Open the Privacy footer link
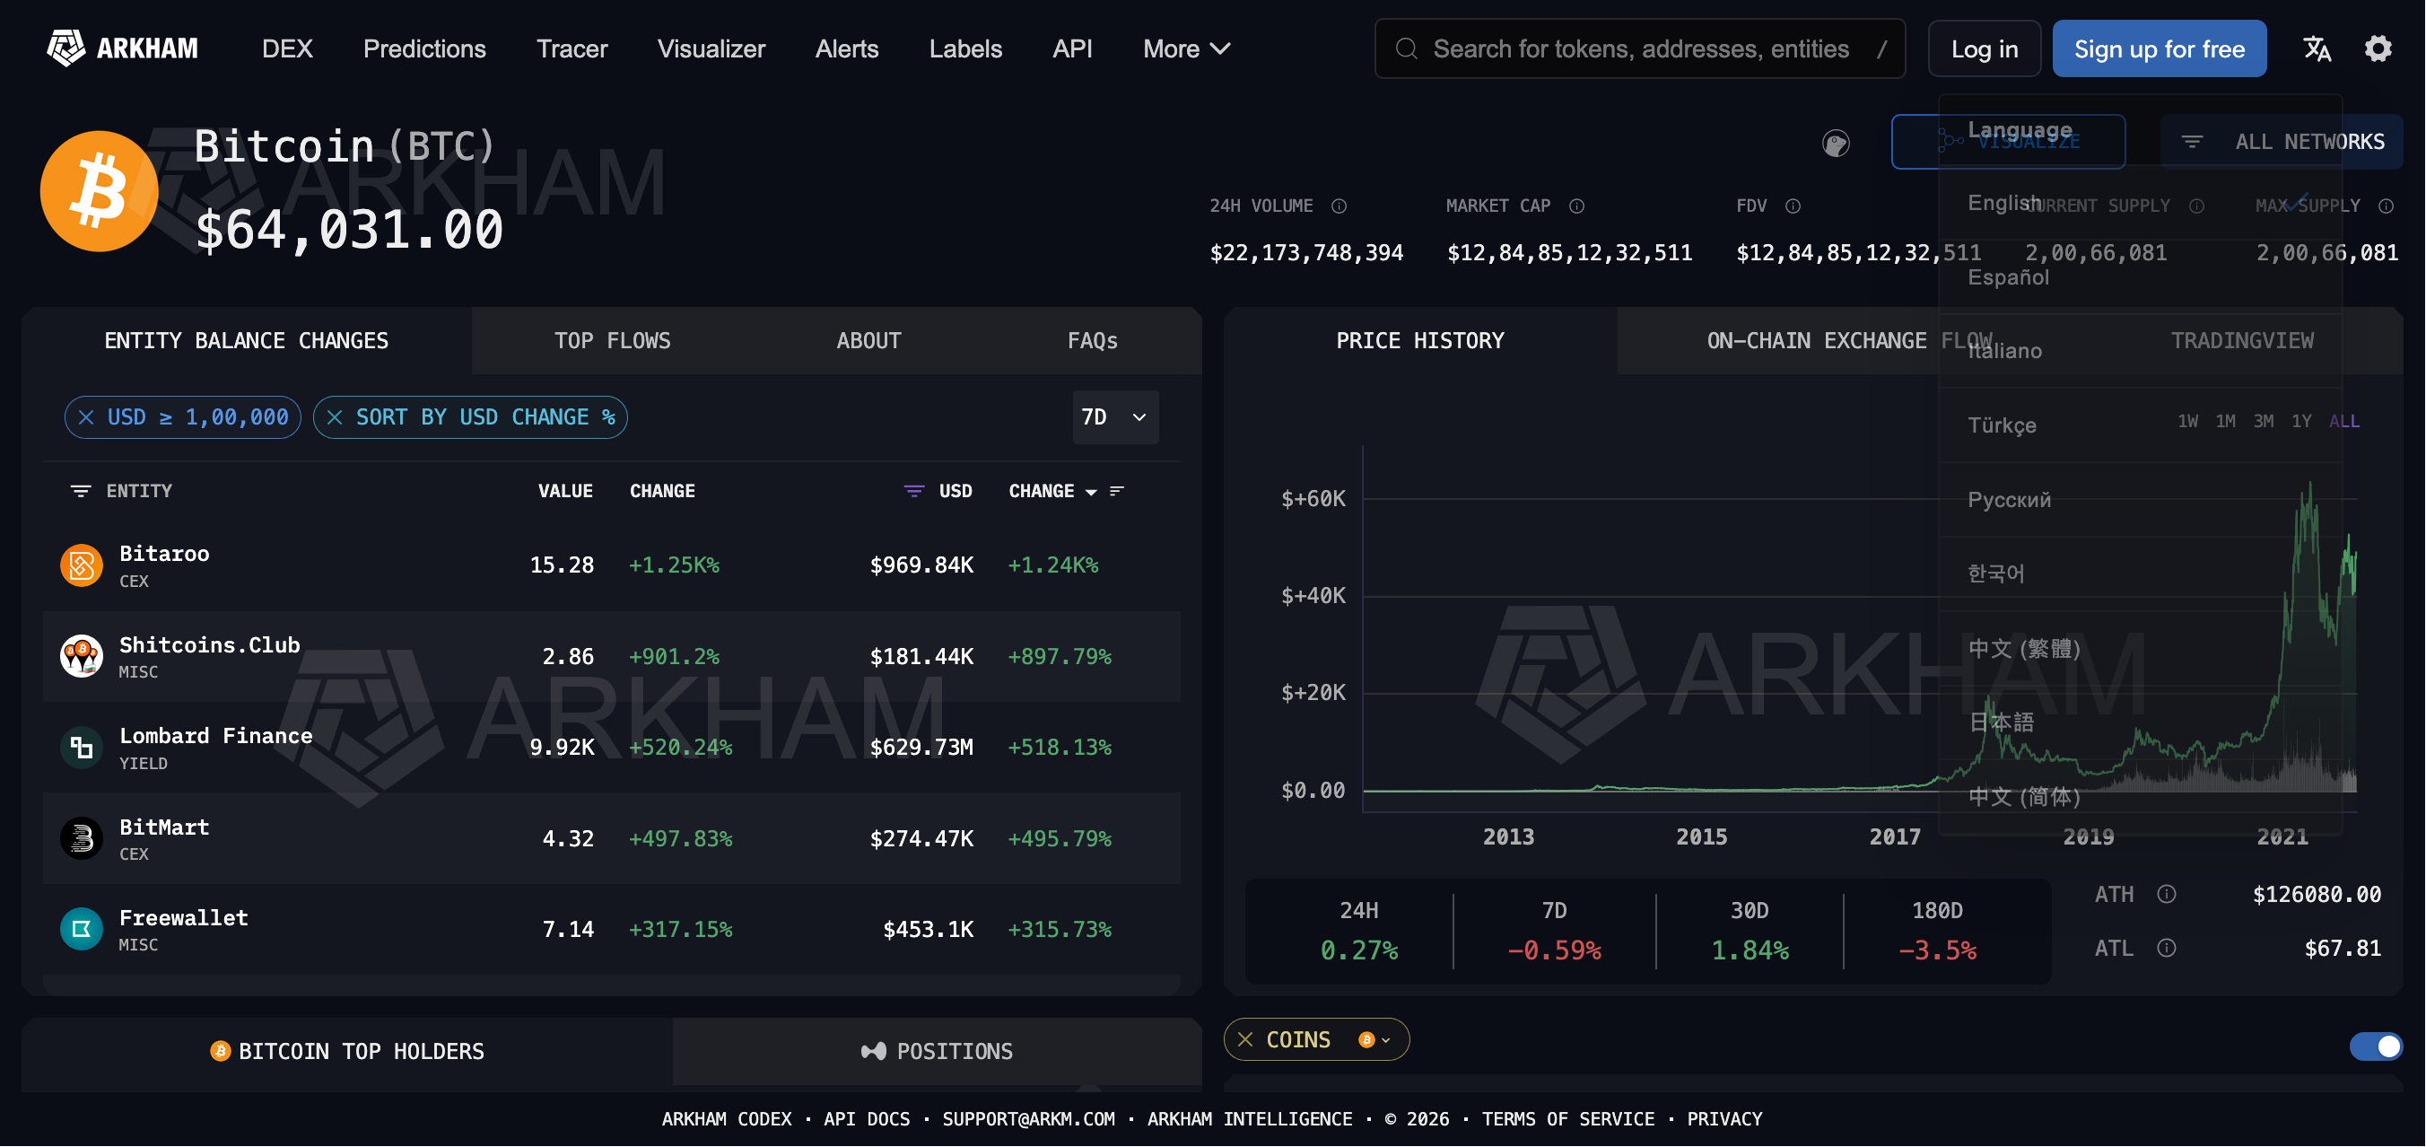Viewport: 2426px width, 1147px height. click(1724, 1120)
